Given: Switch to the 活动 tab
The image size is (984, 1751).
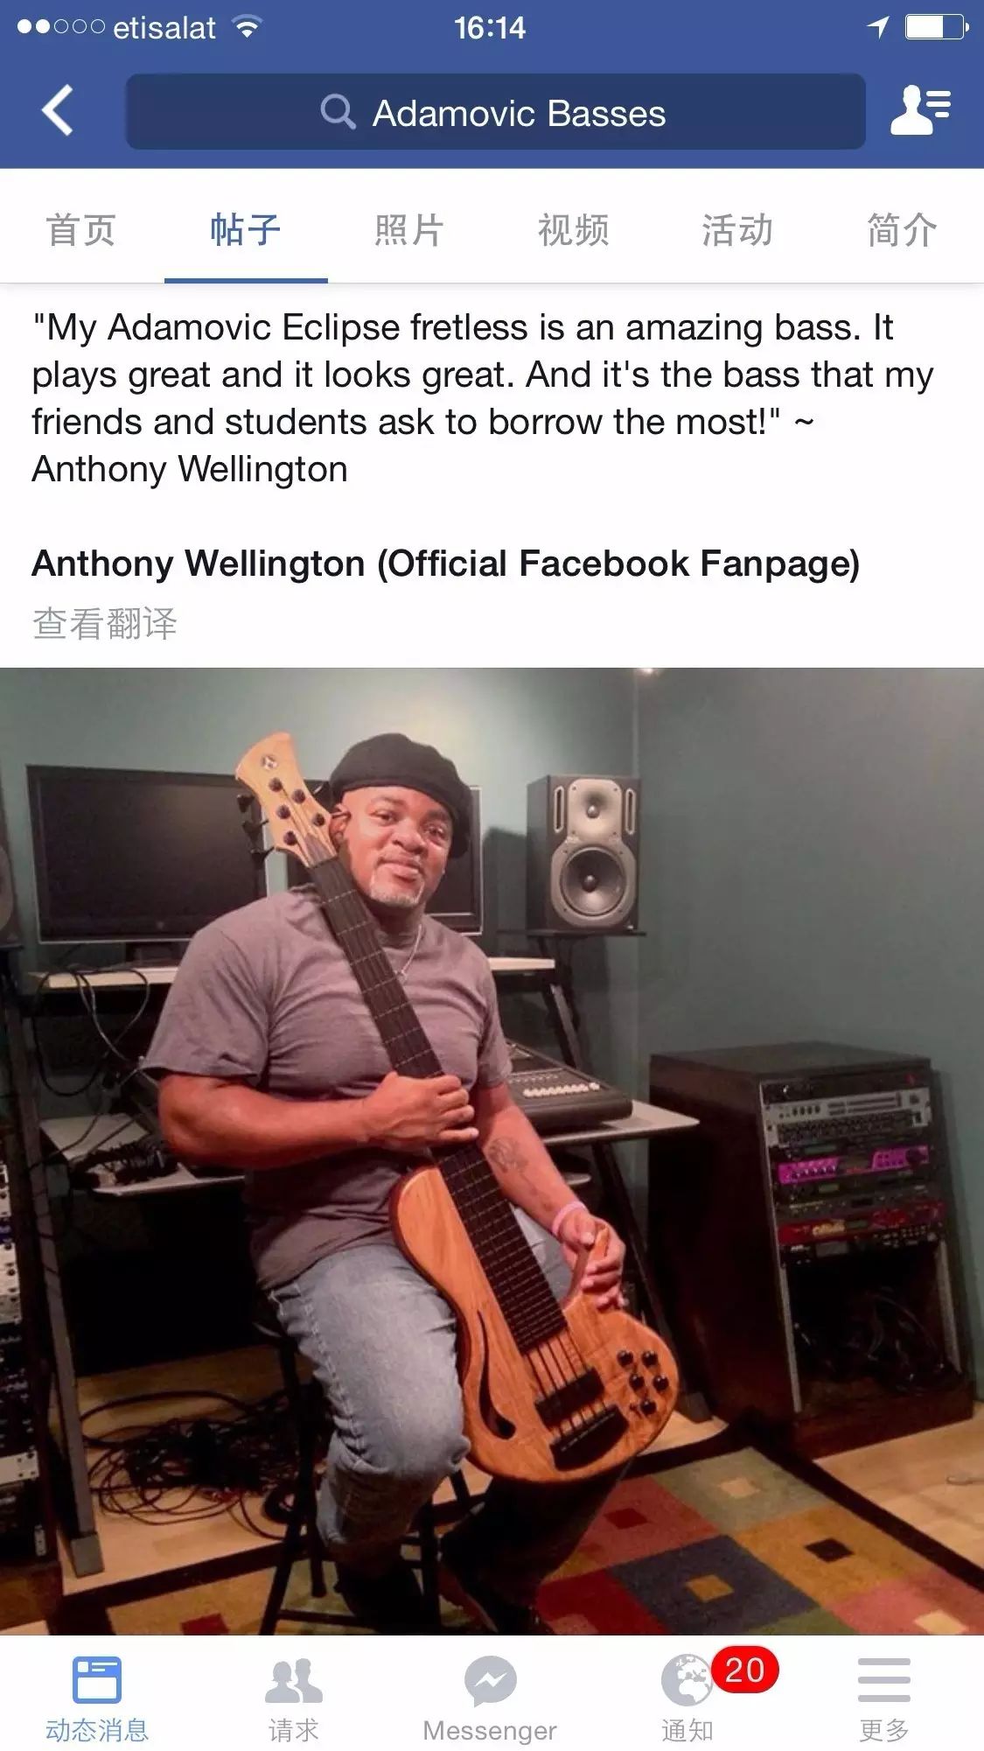Looking at the screenshot, I should coord(737,230).
